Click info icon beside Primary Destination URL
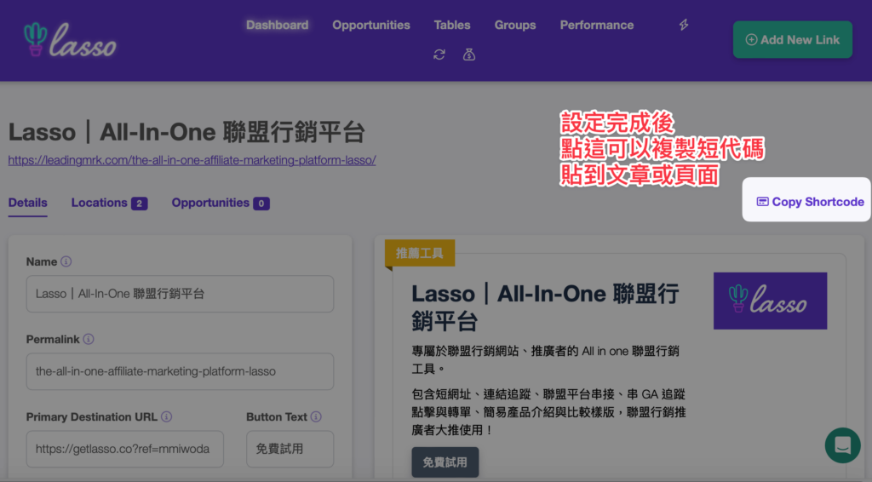This screenshot has height=482, width=872. 166,416
